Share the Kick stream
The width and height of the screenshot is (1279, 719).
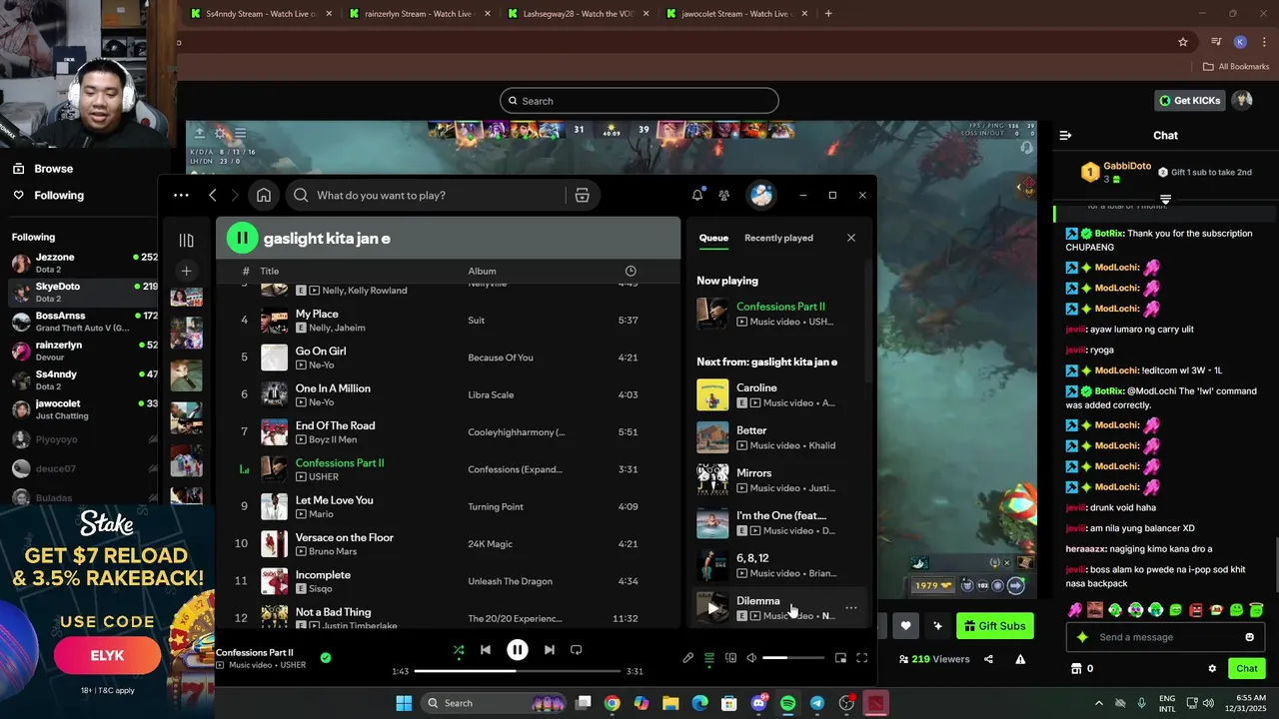coord(989,659)
